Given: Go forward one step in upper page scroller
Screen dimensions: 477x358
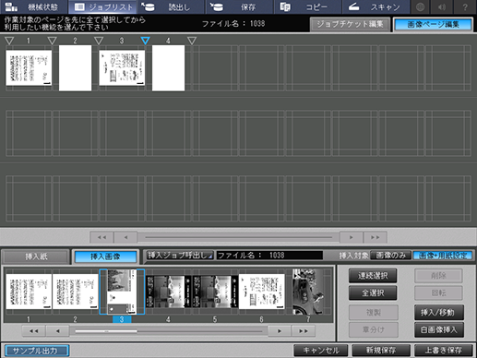Looking at the screenshot, I should (x=351, y=237).
